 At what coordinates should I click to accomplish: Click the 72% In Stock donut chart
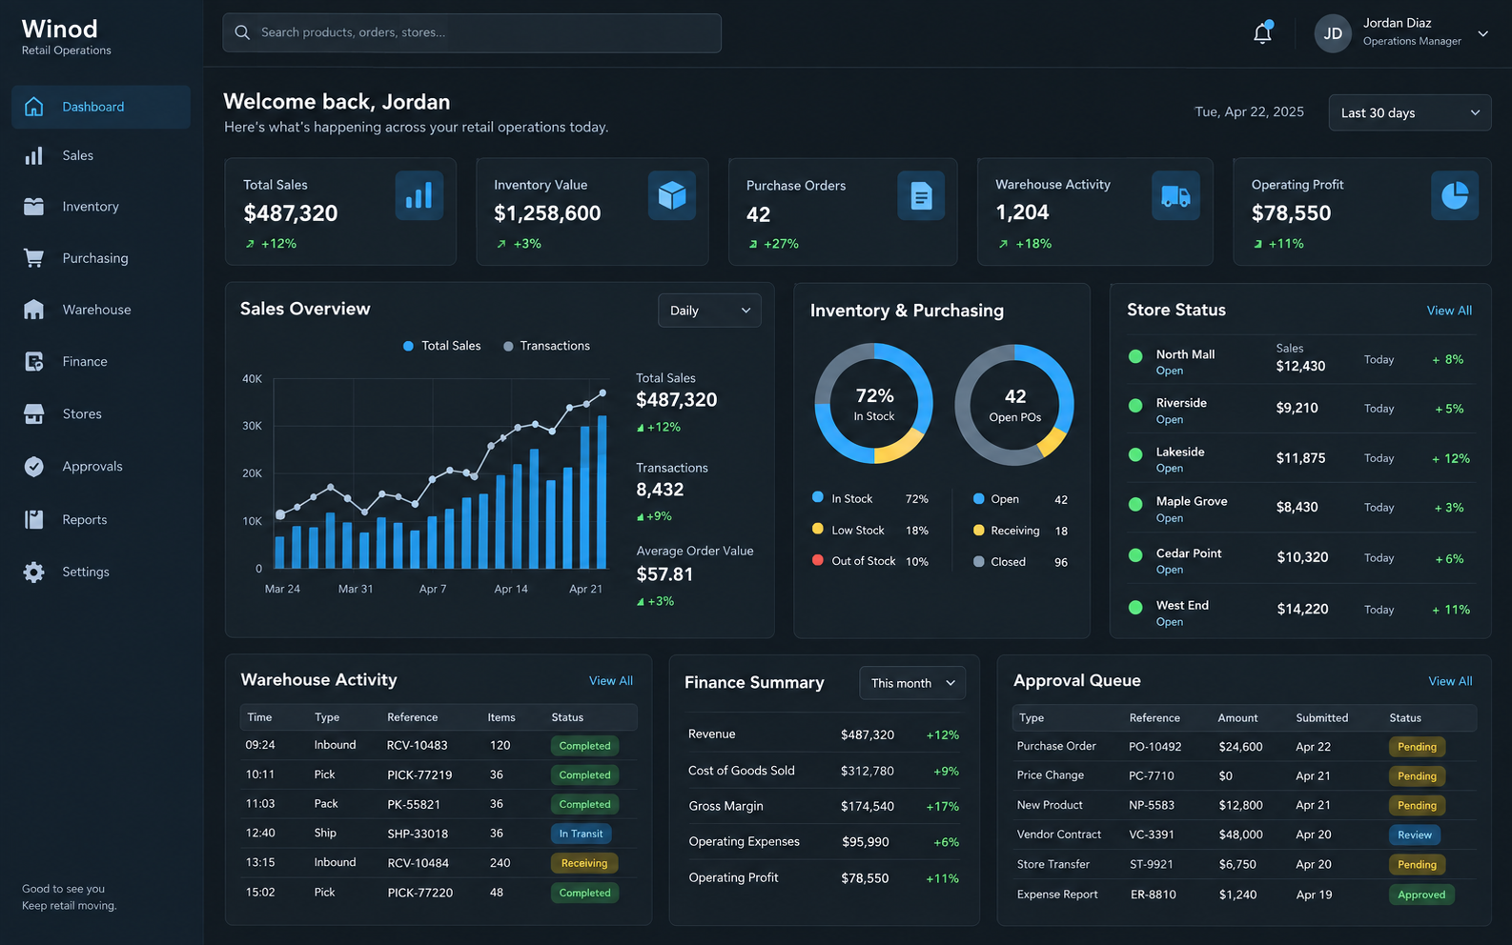(x=873, y=404)
